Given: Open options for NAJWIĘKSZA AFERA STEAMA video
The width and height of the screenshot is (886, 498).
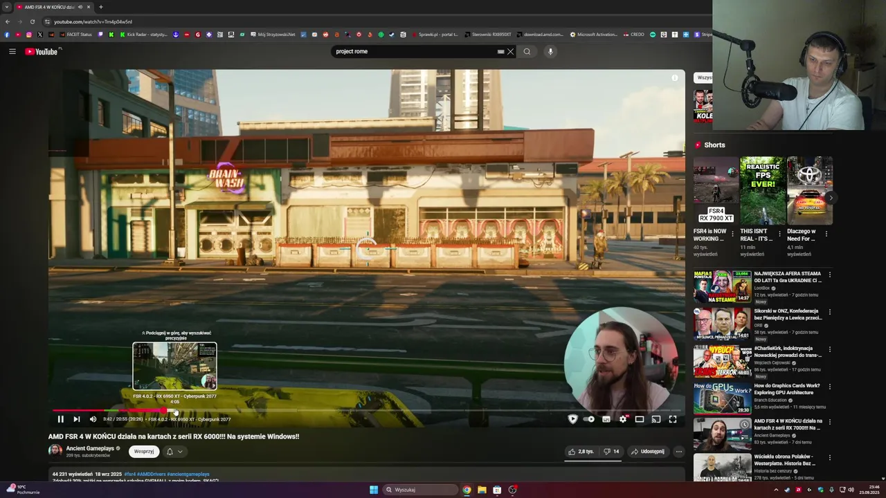Looking at the screenshot, I should click(830, 275).
